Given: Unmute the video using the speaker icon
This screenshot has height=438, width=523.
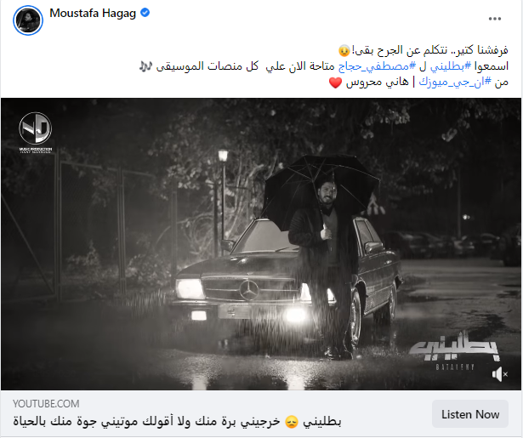Looking at the screenshot, I should [500, 374].
